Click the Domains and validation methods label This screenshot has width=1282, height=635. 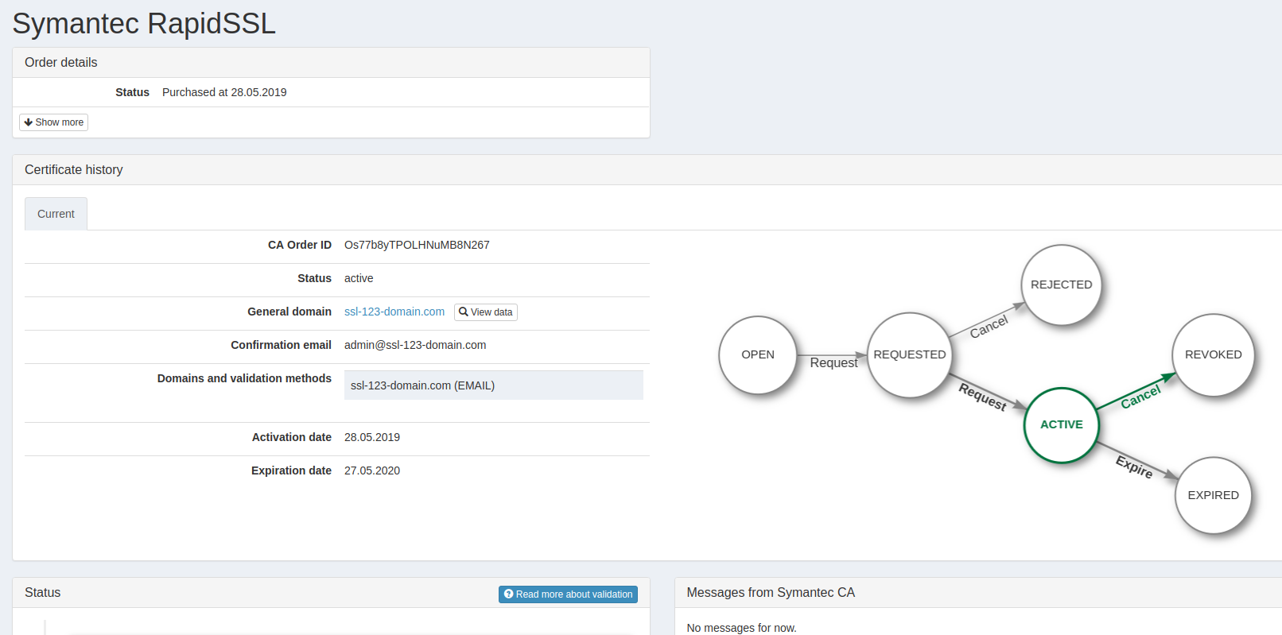(x=244, y=378)
